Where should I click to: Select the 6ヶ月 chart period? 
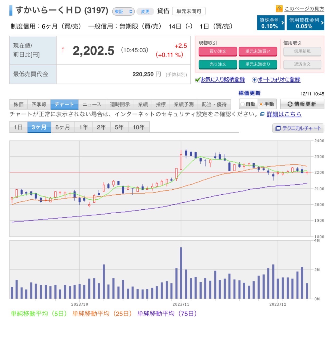[63, 127]
